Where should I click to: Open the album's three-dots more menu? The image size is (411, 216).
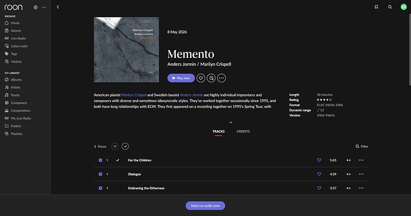coord(222,78)
